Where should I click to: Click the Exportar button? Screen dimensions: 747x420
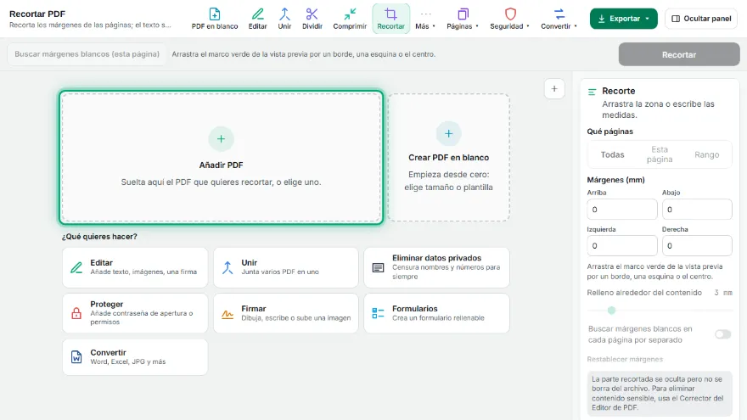(x=624, y=19)
